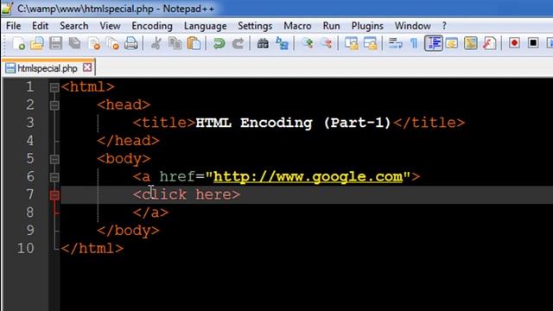Screen dimensions: 553x311
Task: Redo action gray arrow icon
Action: tap(238, 43)
